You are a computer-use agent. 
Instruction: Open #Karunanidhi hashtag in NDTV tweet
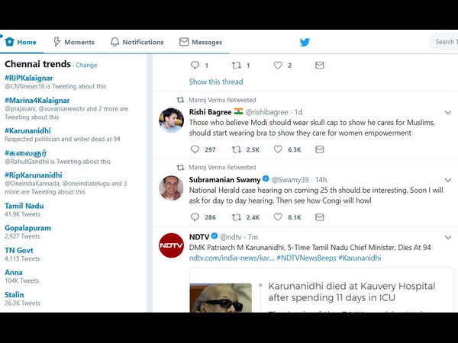[360, 258]
